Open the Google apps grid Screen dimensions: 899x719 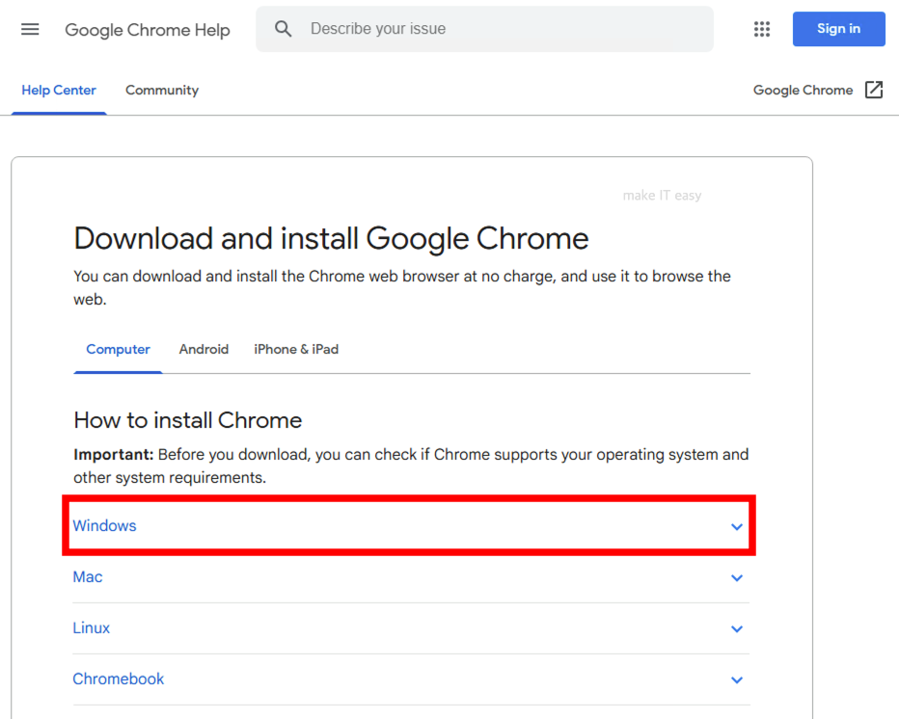coord(761,29)
